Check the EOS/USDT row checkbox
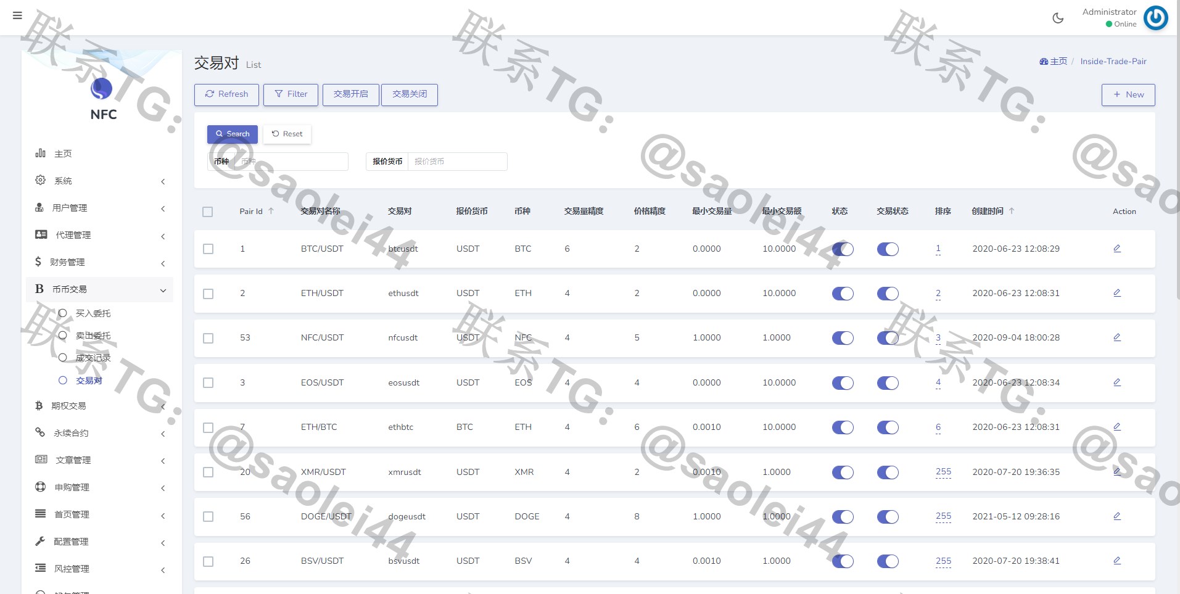 click(x=208, y=382)
